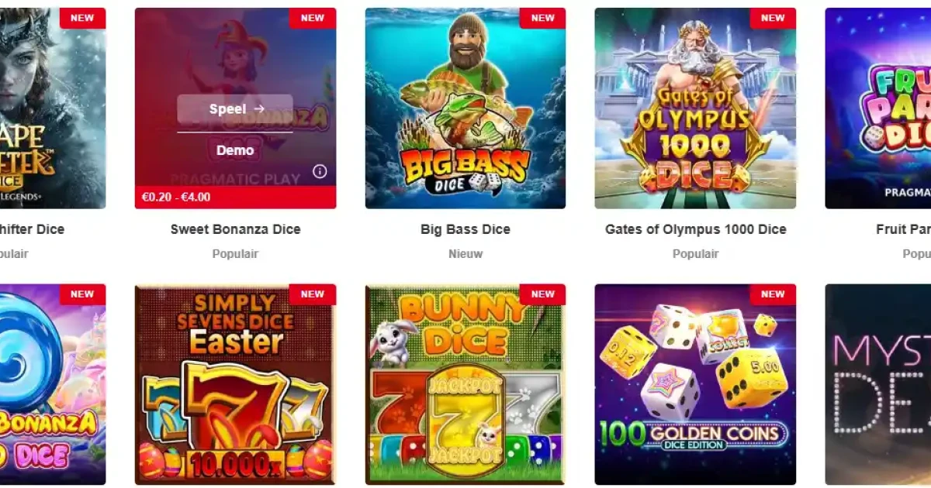Click the Big Bass Dice title text
The image size is (931, 488).
[x=465, y=229]
